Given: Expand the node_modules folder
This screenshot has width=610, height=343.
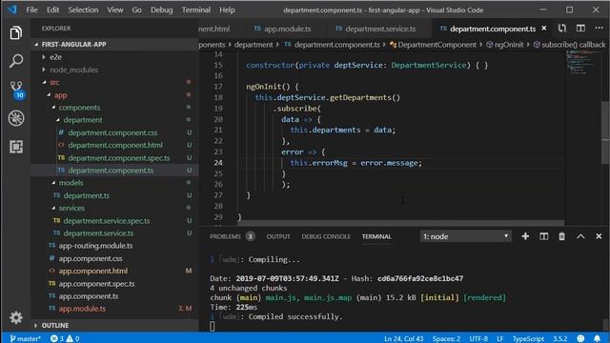Looking at the screenshot, I should (x=73, y=70).
